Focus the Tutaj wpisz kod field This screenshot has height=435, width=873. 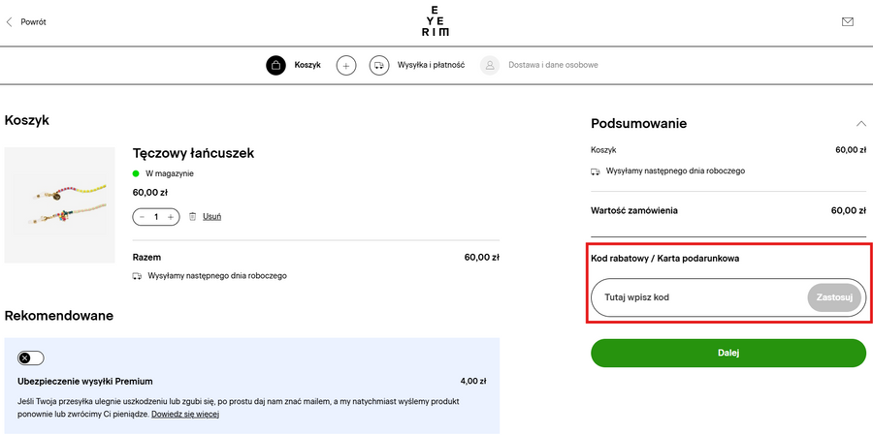coord(698,297)
